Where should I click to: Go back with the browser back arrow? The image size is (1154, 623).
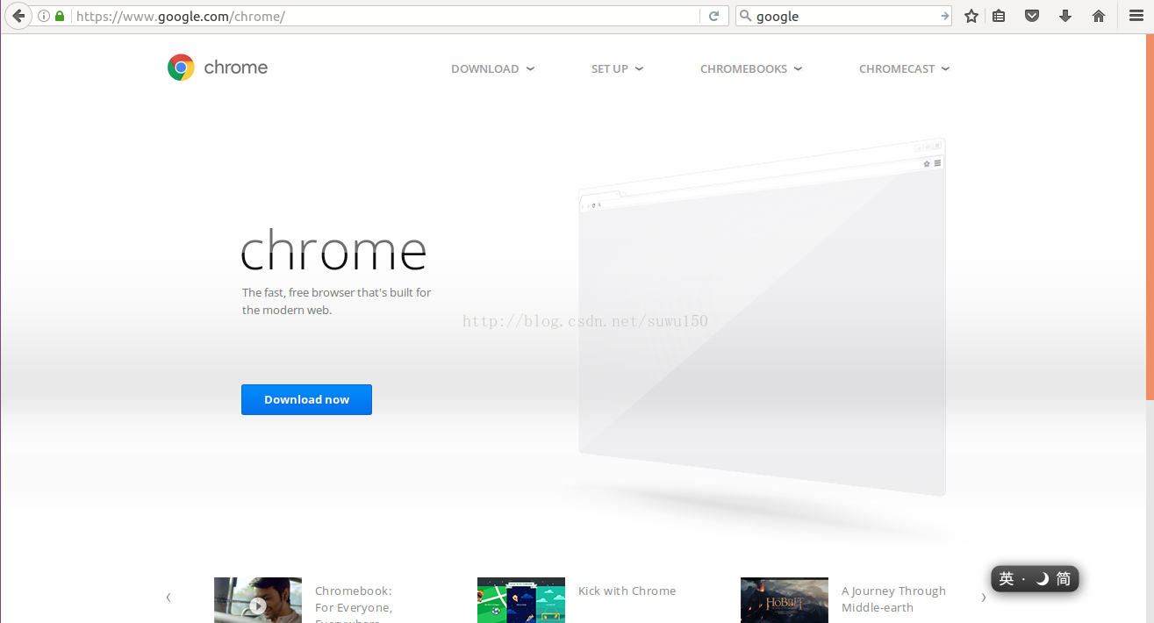pos(18,16)
